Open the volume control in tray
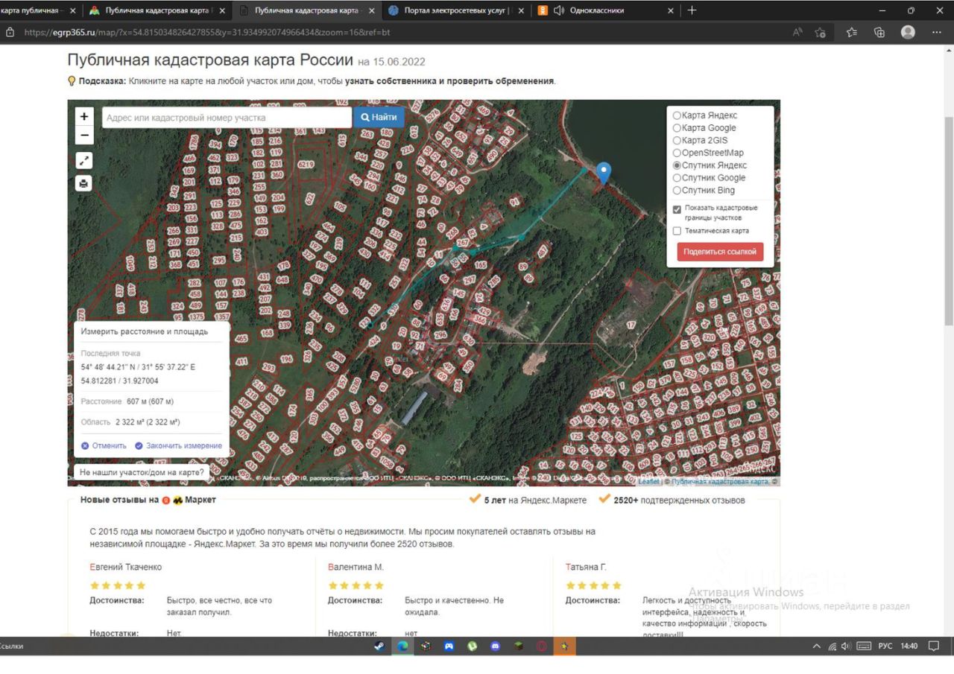The width and height of the screenshot is (954, 674). click(x=846, y=646)
